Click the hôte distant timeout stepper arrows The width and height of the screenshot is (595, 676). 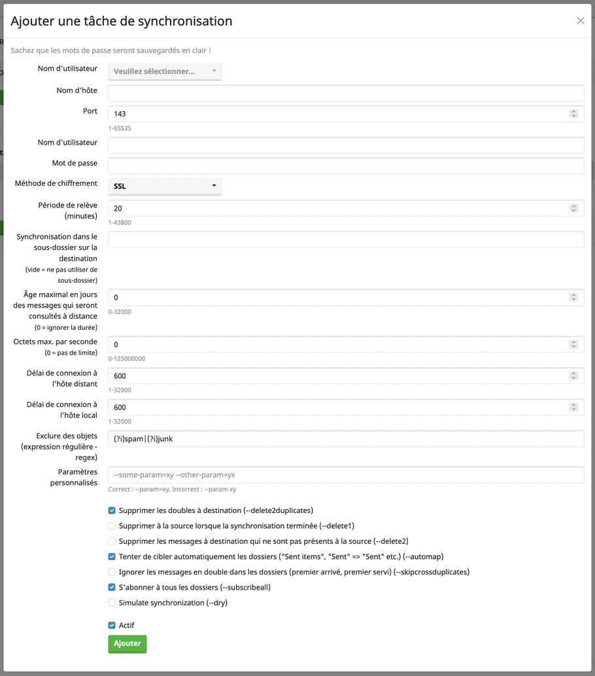(x=573, y=376)
